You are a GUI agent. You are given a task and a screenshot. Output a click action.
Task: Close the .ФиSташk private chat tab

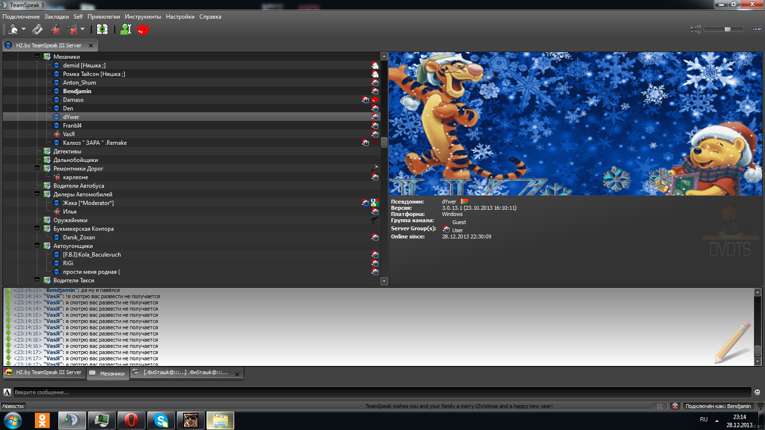click(237, 375)
